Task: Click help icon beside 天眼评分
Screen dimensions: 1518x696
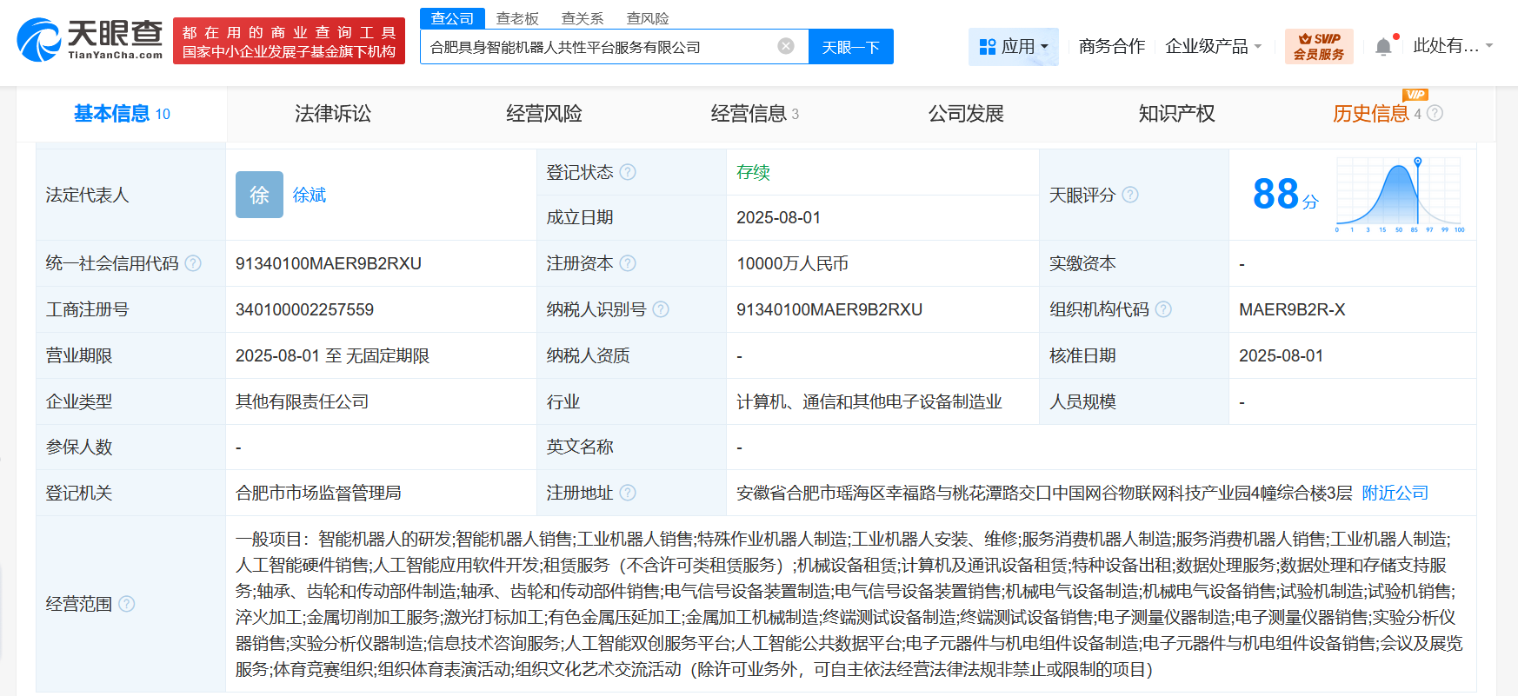Action: pos(1129,195)
